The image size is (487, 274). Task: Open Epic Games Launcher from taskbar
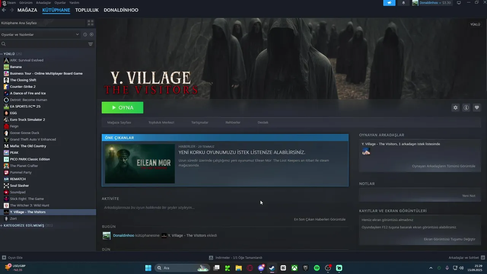(x=306, y=268)
